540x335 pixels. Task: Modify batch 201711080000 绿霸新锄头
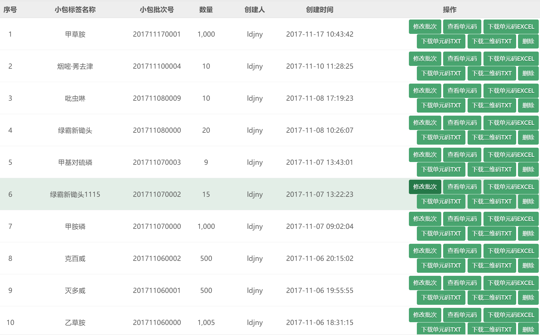coord(425,123)
